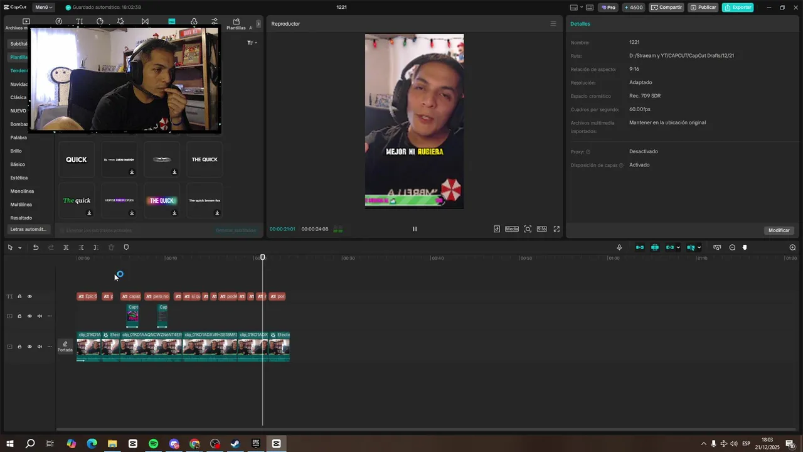Toggle the preview axis split-view button
The image size is (803, 452).
691,247
